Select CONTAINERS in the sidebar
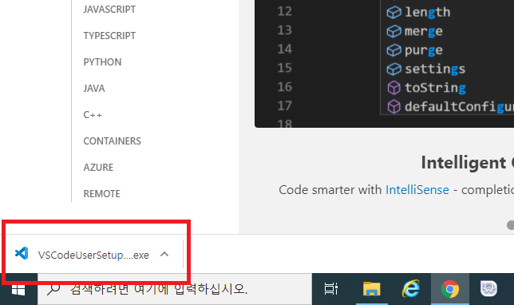Image resolution: width=514 pixels, height=305 pixels. 112,141
